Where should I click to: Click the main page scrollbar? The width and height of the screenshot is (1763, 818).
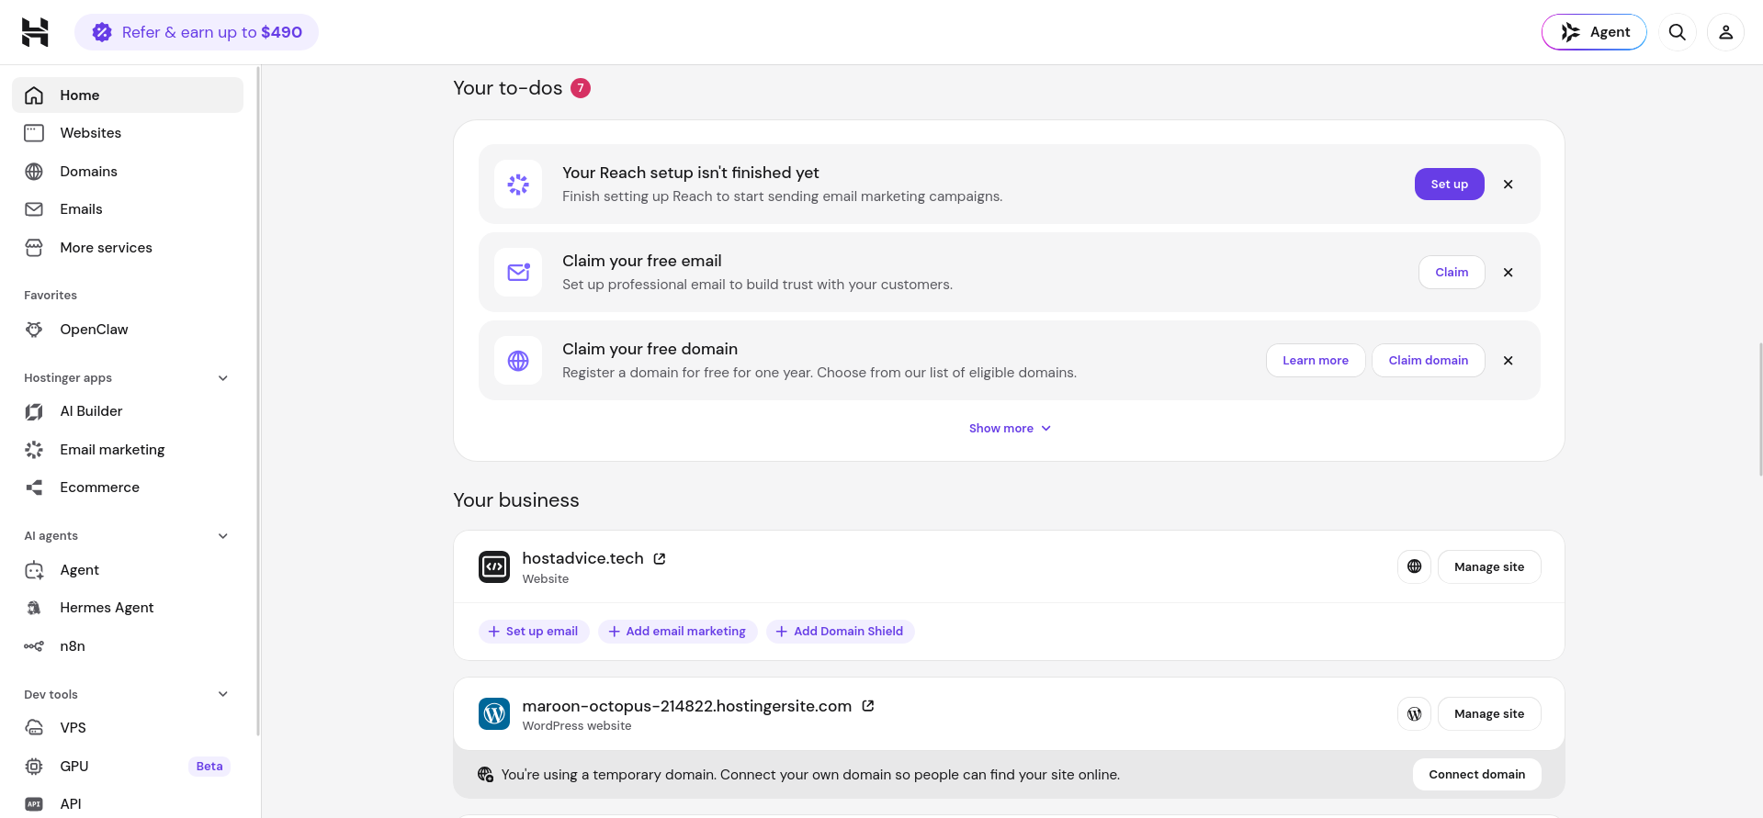pos(1760,409)
